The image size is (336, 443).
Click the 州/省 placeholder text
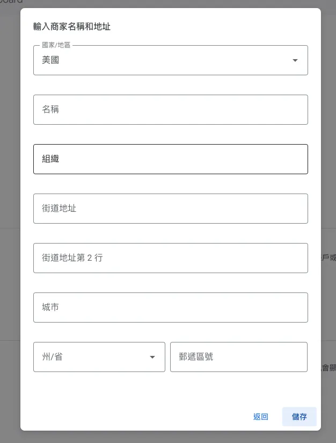52,357
